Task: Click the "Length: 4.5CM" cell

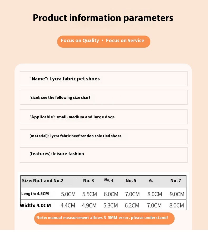Action: click(x=35, y=194)
